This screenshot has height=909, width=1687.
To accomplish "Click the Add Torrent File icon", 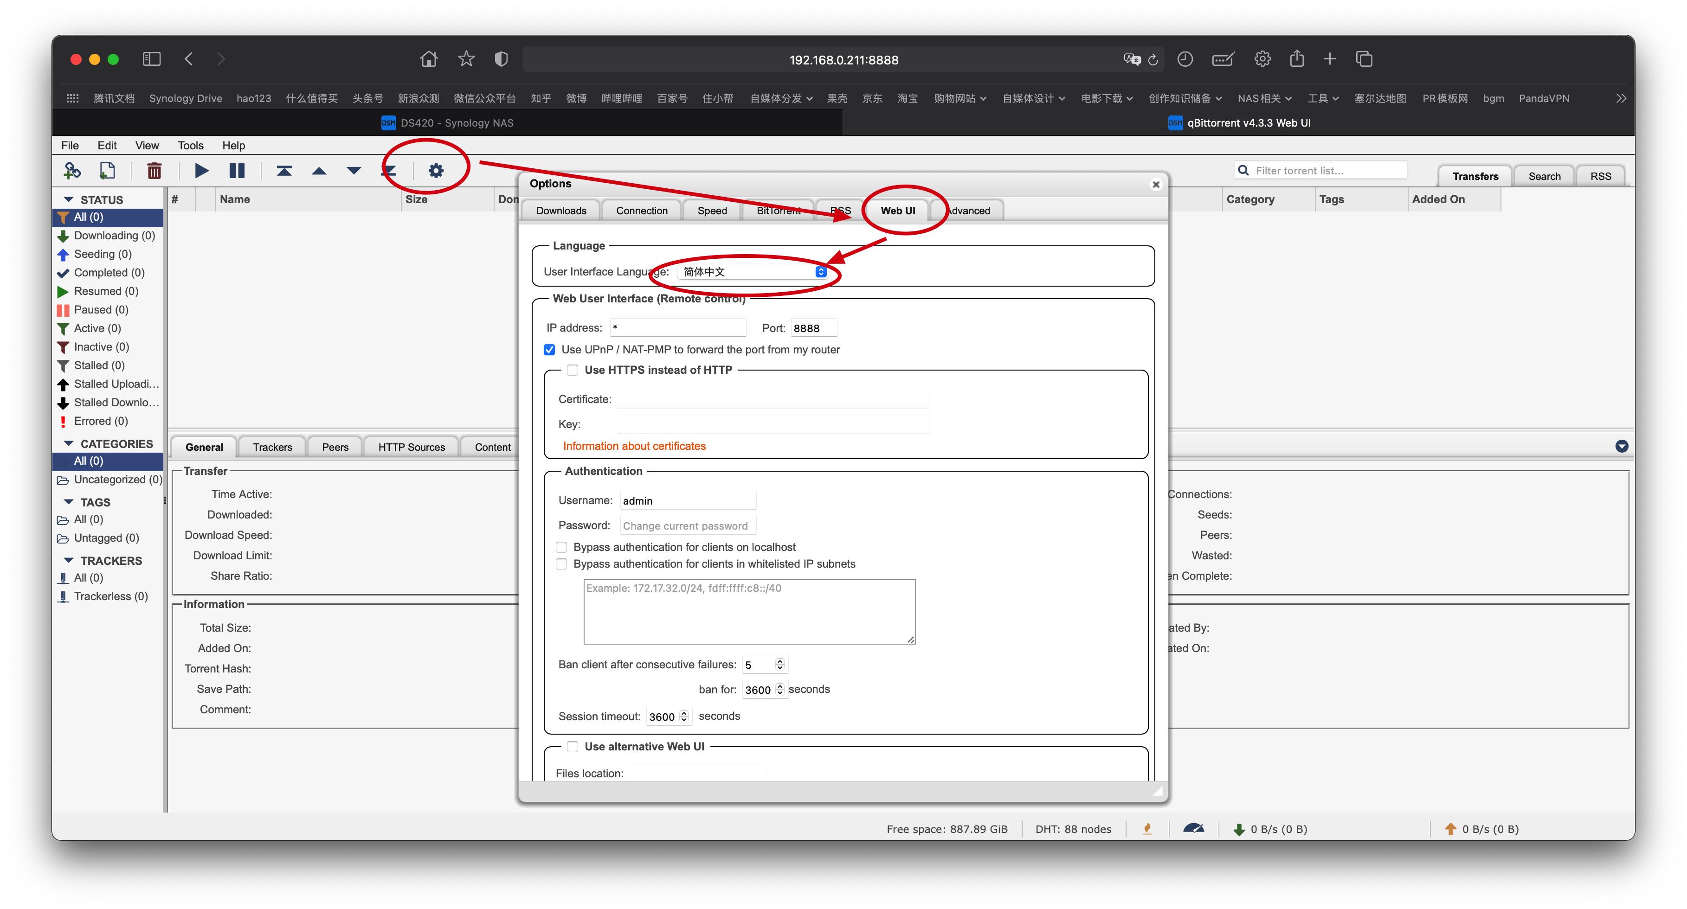I will point(107,171).
